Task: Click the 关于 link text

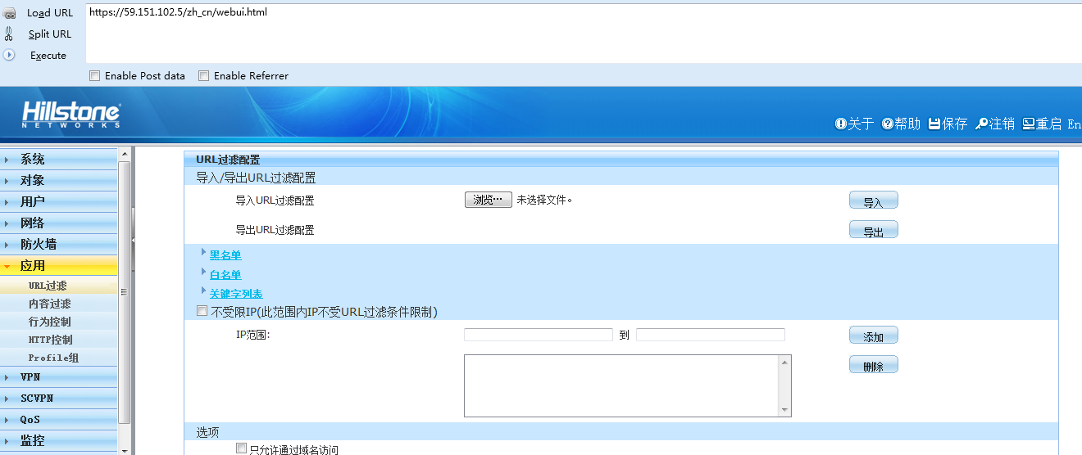Action: (861, 124)
